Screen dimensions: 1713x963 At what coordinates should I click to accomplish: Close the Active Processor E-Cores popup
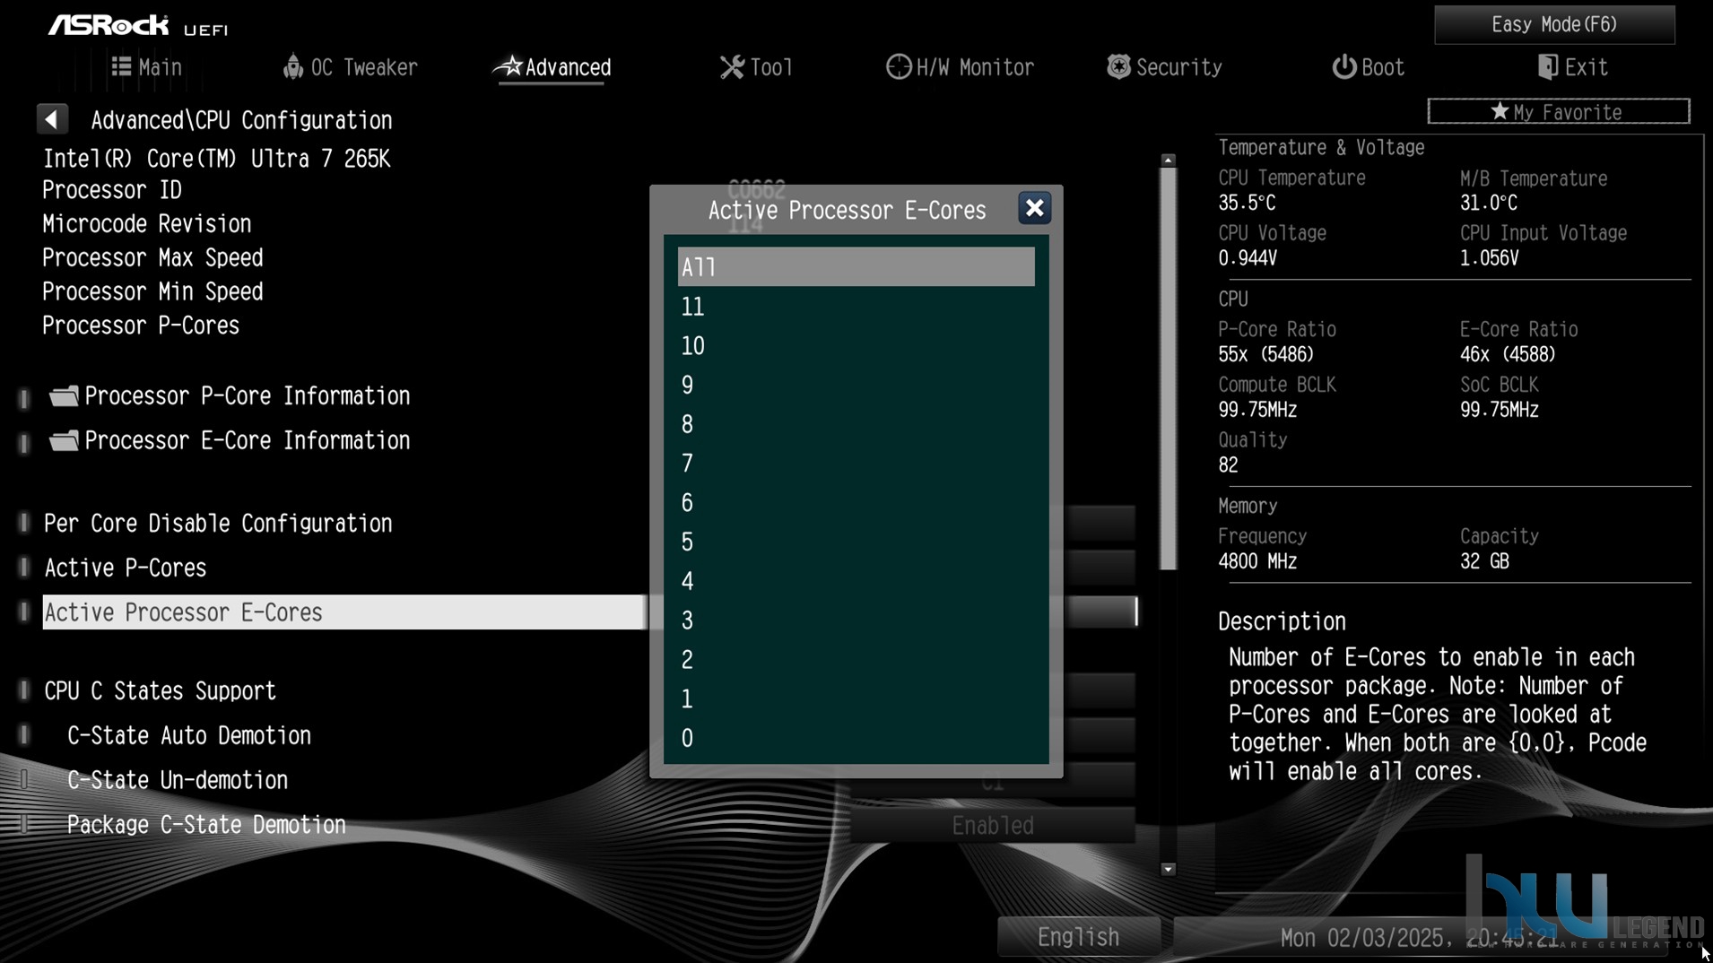click(1034, 208)
